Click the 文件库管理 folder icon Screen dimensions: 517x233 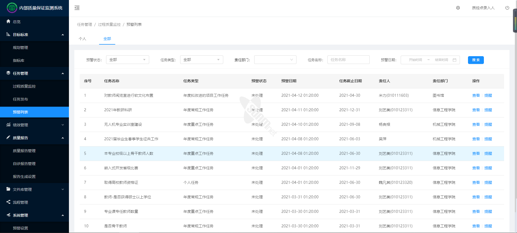(8, 189)
